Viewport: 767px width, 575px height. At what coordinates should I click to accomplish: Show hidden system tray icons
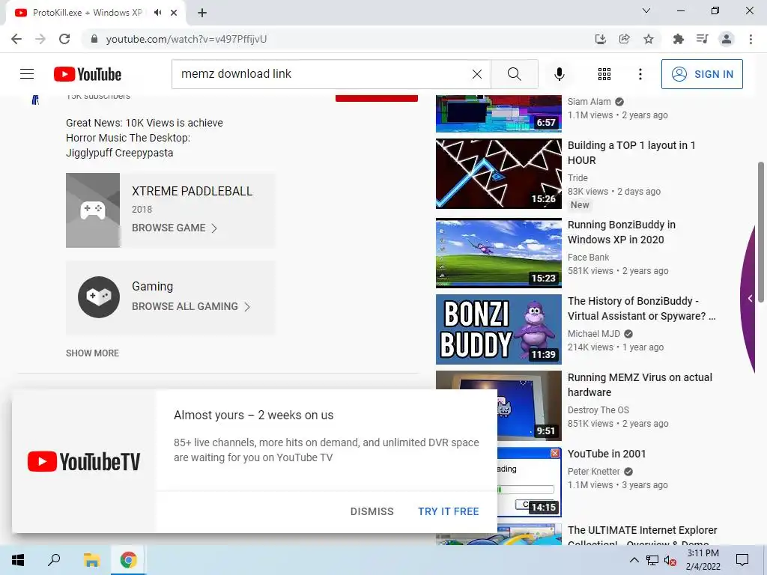click(634, 560)
